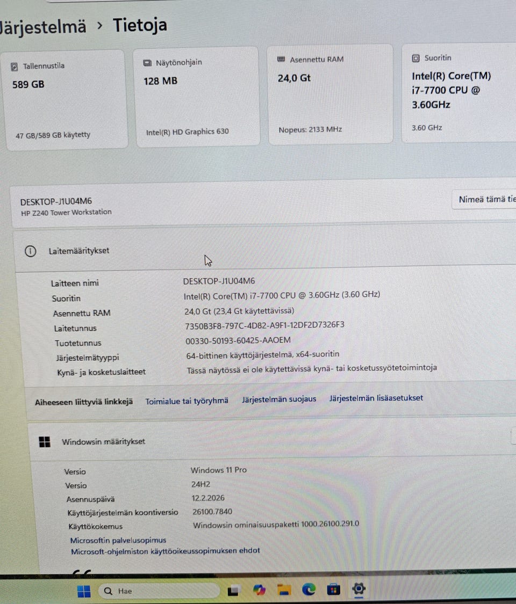
Task: Select the HP Z240 Tower Workstation text
Action: (66, 212)
